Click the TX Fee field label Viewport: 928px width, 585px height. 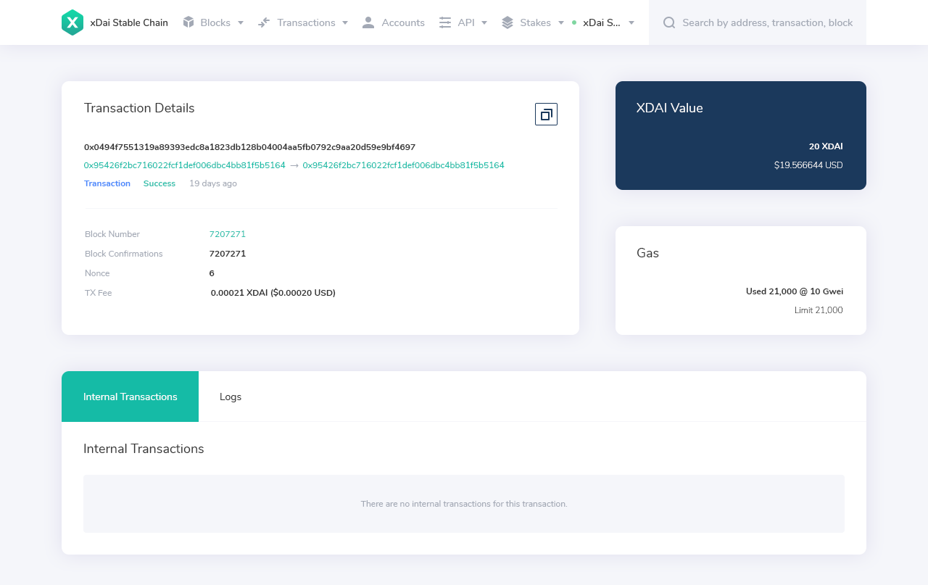(99, 293)
